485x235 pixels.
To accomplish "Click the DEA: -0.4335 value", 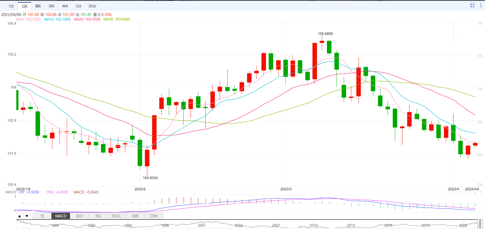I will 57,192.
